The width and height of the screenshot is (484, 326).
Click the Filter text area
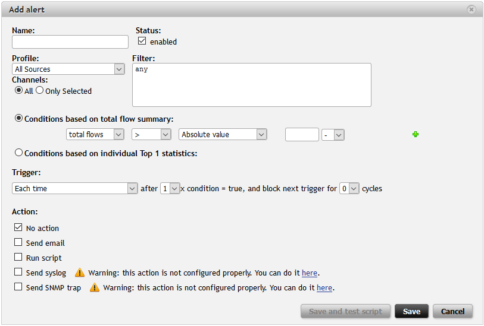252,85
